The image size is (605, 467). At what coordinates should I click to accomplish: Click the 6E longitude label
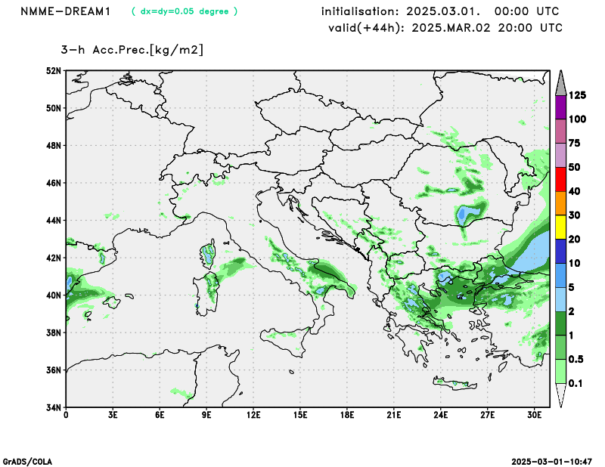pyautogui.click(x=160, y=416)
